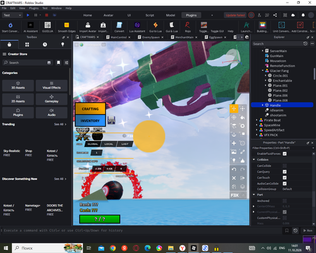Open the Plugins menu
The height and width of the screenshot is (253, 316).
point(33,8)
